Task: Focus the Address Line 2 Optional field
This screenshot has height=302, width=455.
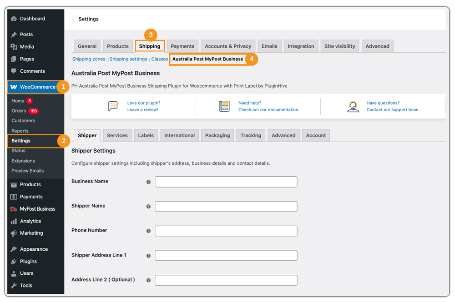Action: click(x=226, y=280)
